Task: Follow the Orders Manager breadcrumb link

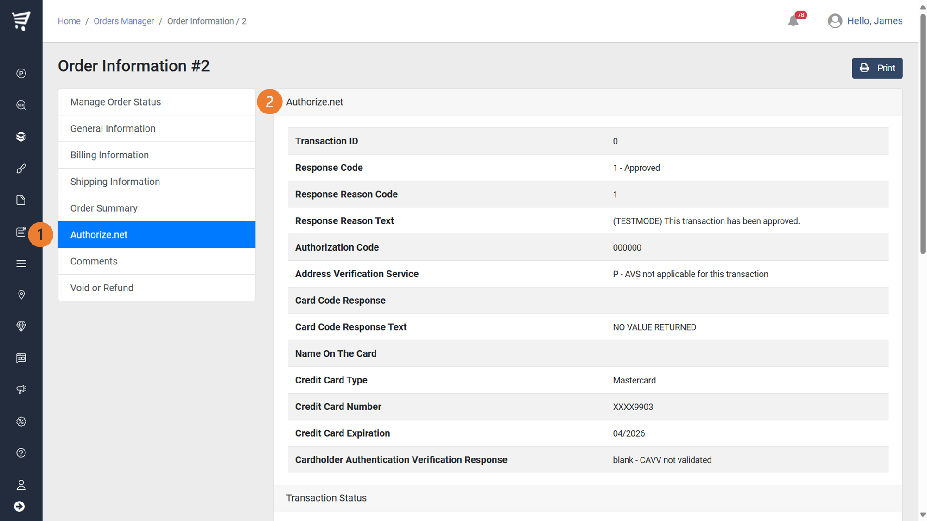Action: (124, 21)
